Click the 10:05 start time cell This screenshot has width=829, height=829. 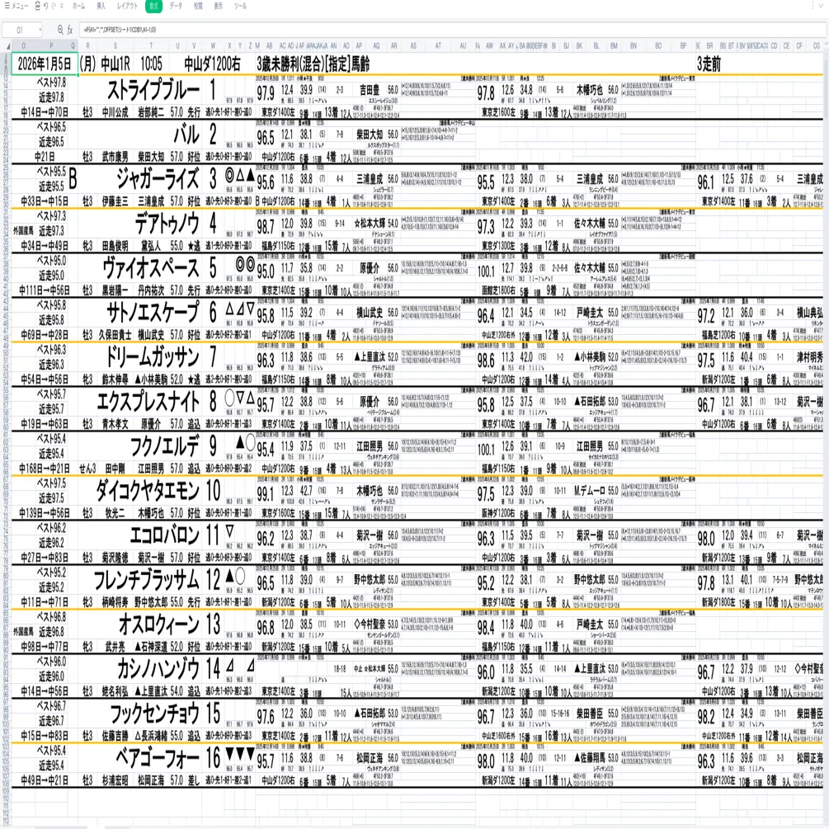[x=151, y=64]
